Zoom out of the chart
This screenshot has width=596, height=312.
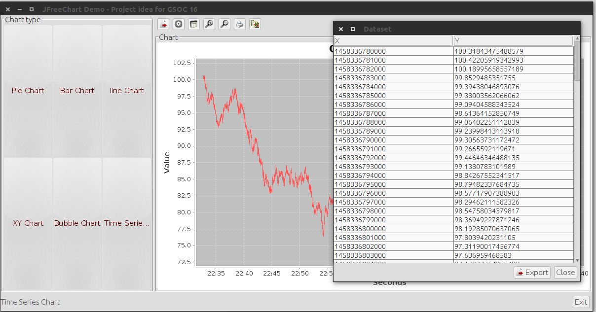(x=224, y=24)
